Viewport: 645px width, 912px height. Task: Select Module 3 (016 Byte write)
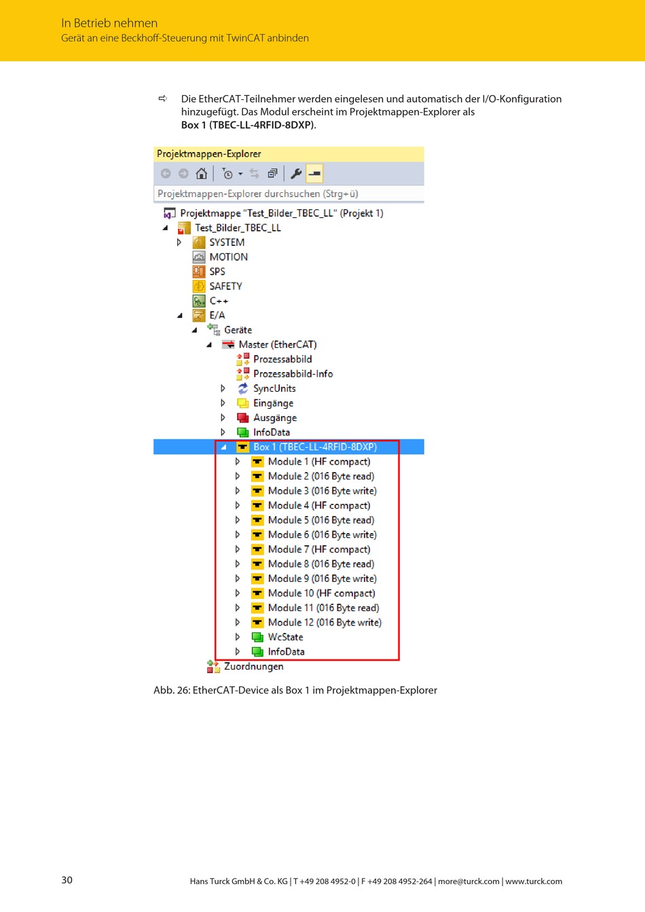tap(322, 491)
